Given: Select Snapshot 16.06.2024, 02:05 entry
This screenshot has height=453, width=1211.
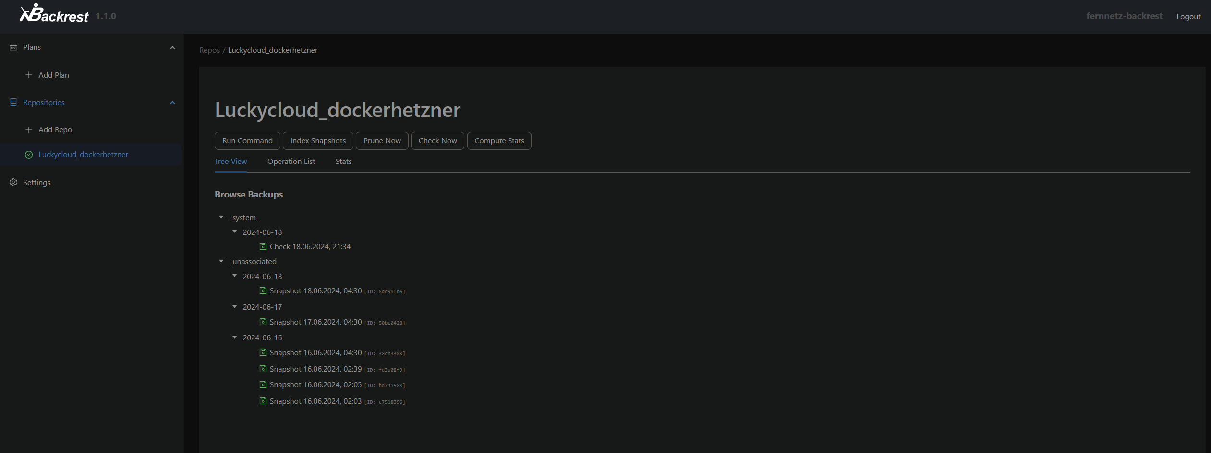Looking at the screenshot, I should [315, 385].
